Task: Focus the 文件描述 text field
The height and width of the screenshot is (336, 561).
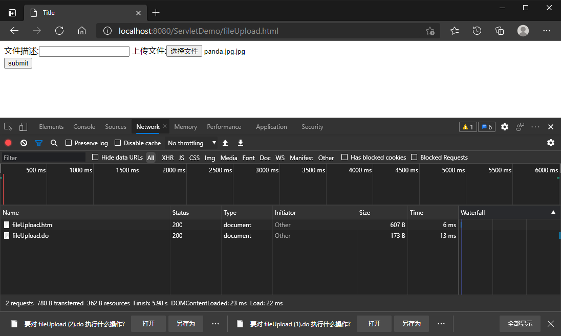Action: [x=84, y=51]
